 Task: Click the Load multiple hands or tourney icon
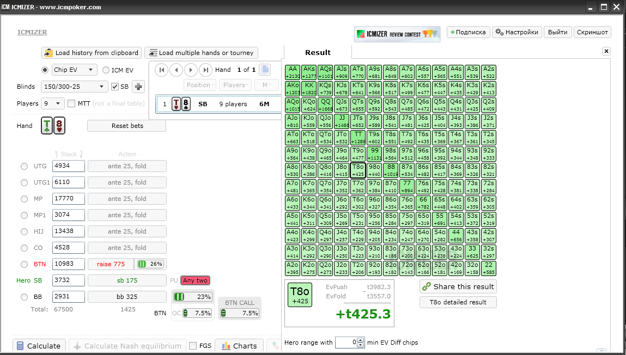pos(153,53)
